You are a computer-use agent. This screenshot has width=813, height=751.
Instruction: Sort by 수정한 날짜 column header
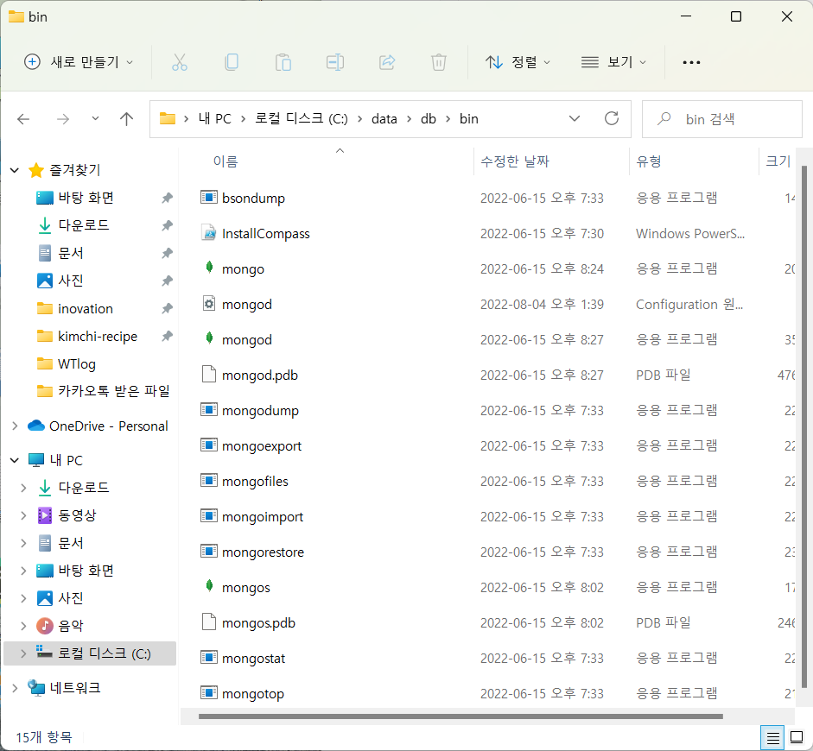tap(514, 161)
